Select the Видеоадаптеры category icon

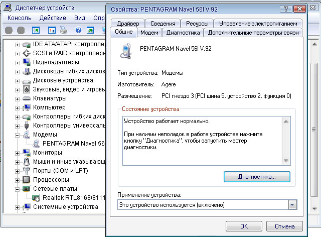pos(27,62)
